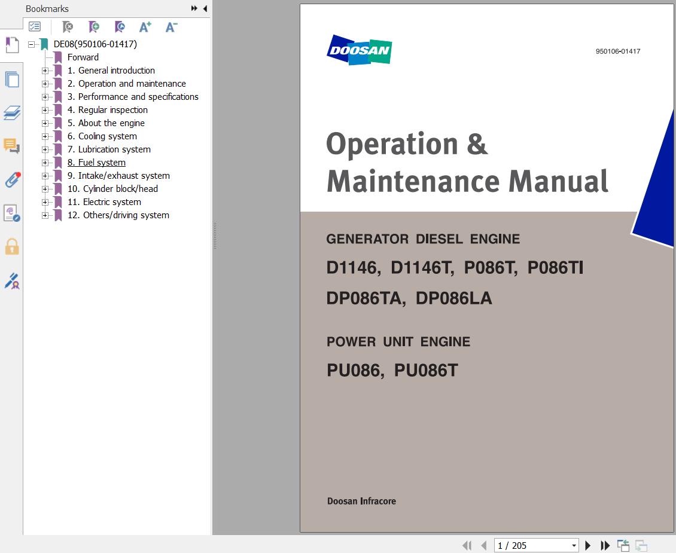Open the Page Thumbnails panel
The height and width of the screenshot is (553, 676).
click(x=12, y=80)
